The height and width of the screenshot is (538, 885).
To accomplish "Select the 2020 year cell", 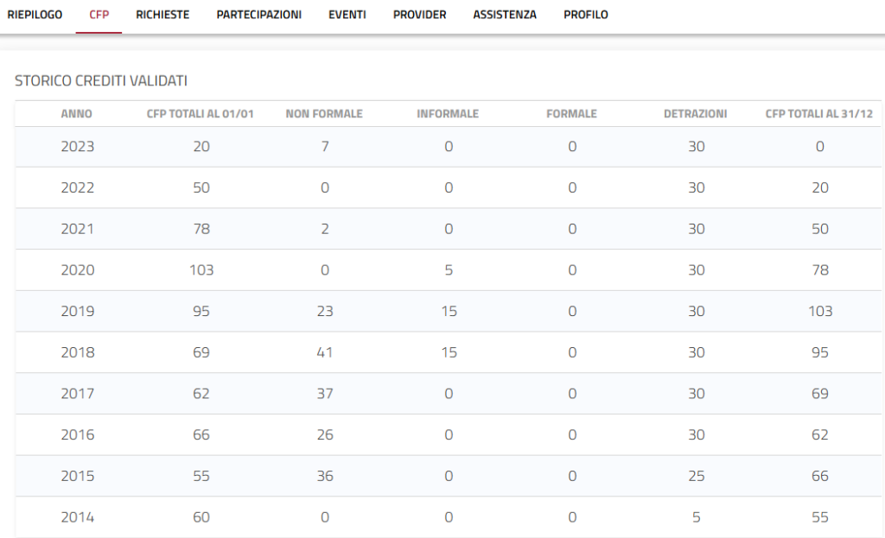I will coord(77,270).
